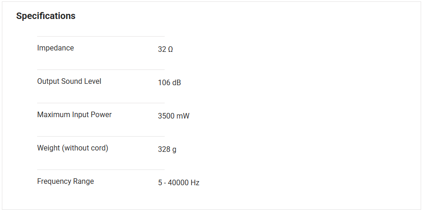
Task: Select the Maximum Input Power label
Action: click(x=74, y=114)
